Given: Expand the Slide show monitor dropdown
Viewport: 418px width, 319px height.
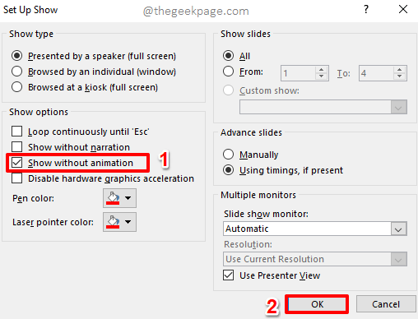Looking at the screenshot, I should 398,229.
